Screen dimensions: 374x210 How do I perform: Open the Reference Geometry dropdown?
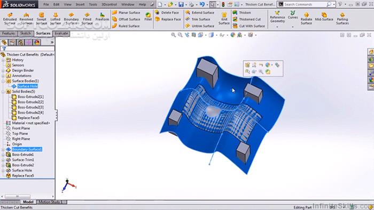coord(277,27)
